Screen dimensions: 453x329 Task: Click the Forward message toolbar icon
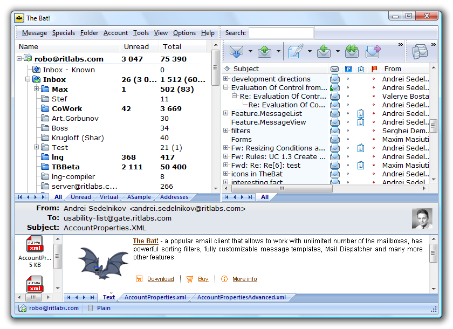tap(373, 52)
